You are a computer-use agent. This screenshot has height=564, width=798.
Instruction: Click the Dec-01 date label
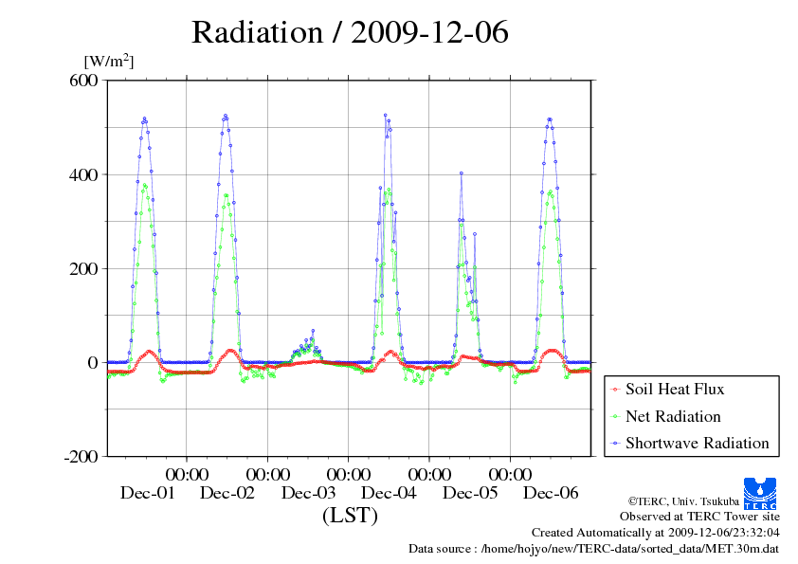click(147, 493)
